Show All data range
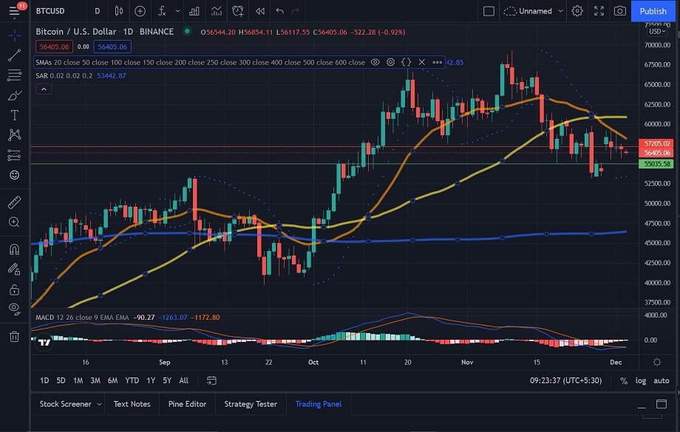 click(x=183, y=380)
